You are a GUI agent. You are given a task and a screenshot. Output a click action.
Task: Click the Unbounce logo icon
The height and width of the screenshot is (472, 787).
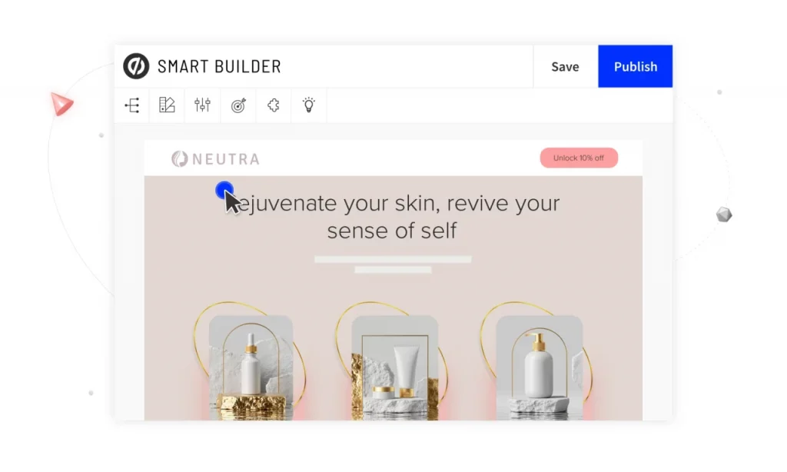(x=136, y=66)
